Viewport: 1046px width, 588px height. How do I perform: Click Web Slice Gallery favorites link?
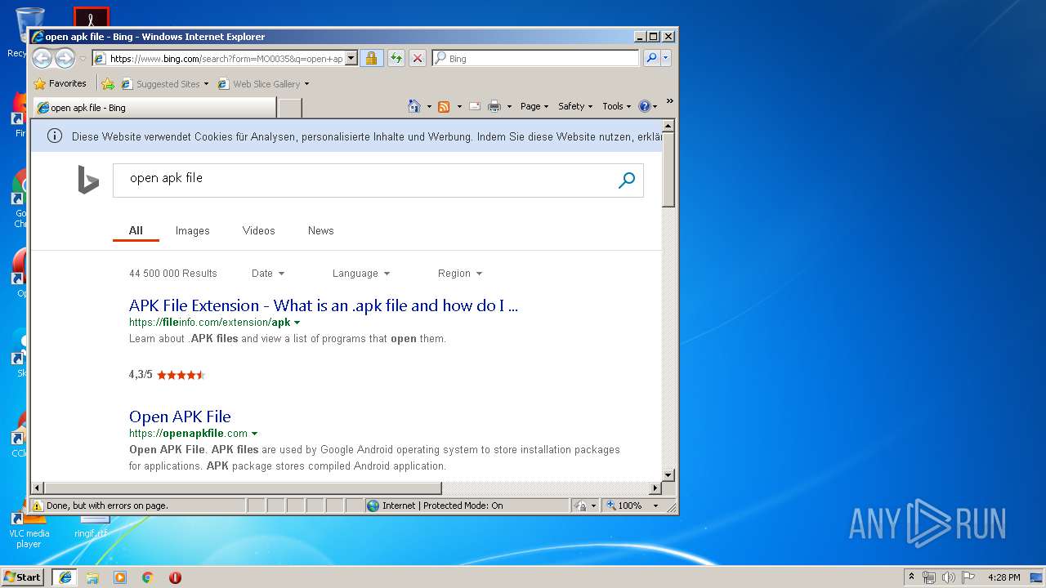click(x=263, y=83)
